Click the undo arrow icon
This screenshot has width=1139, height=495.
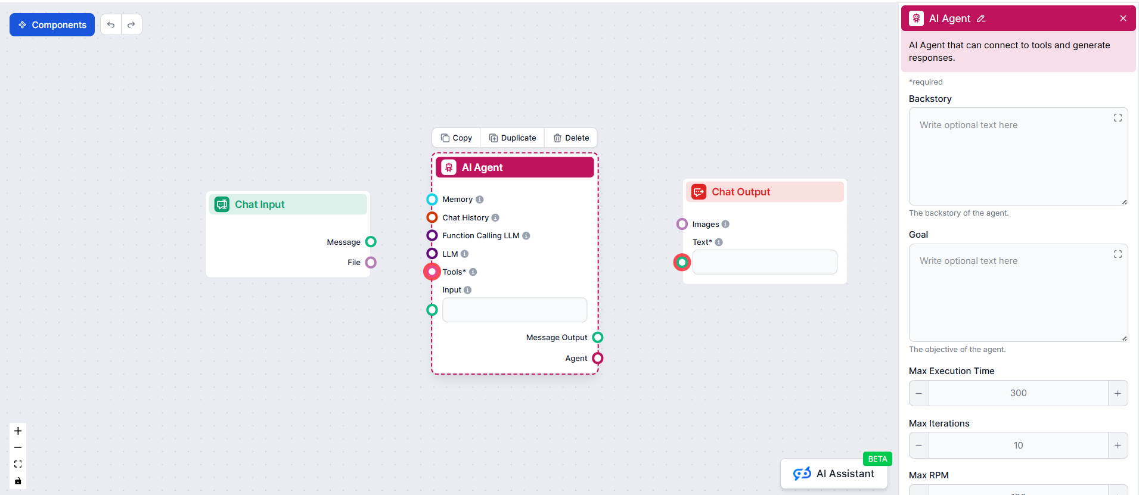[111, 25]
